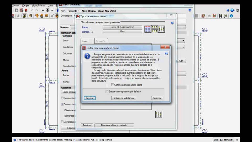
Task: Click column label C1-3 in drawing
Action: pyautogui.click(x=42, y=29)
